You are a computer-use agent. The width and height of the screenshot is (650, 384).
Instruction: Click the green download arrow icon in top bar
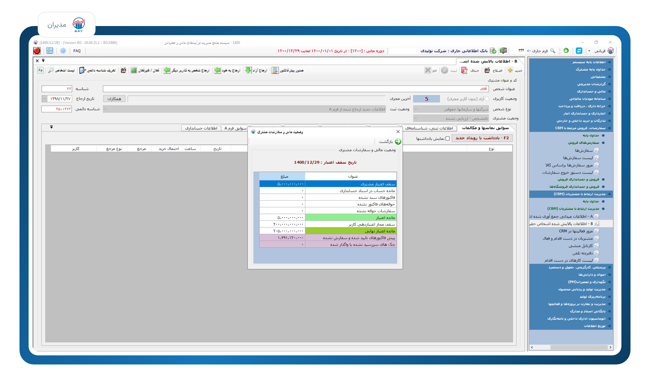pyautogui.click(x=566, y=50)
